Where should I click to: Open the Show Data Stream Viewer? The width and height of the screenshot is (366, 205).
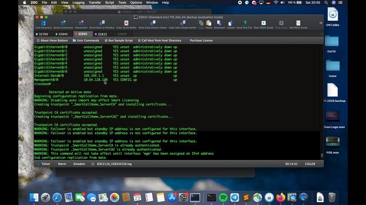pyautogui.click(x=153, y=24)
